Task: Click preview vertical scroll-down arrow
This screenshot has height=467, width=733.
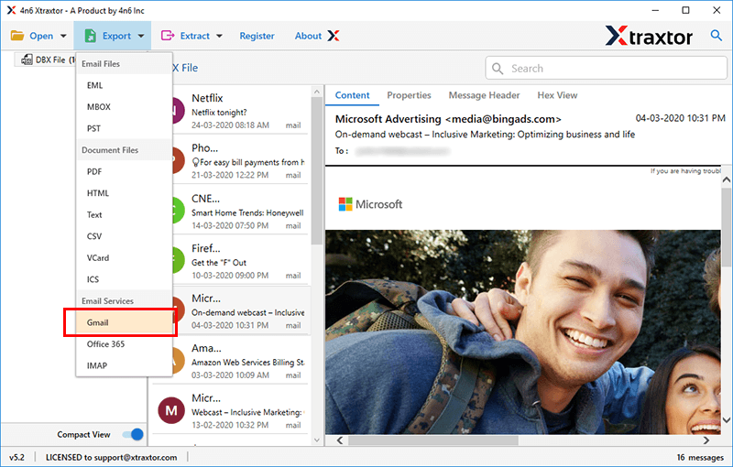Action: coord(726,419)
